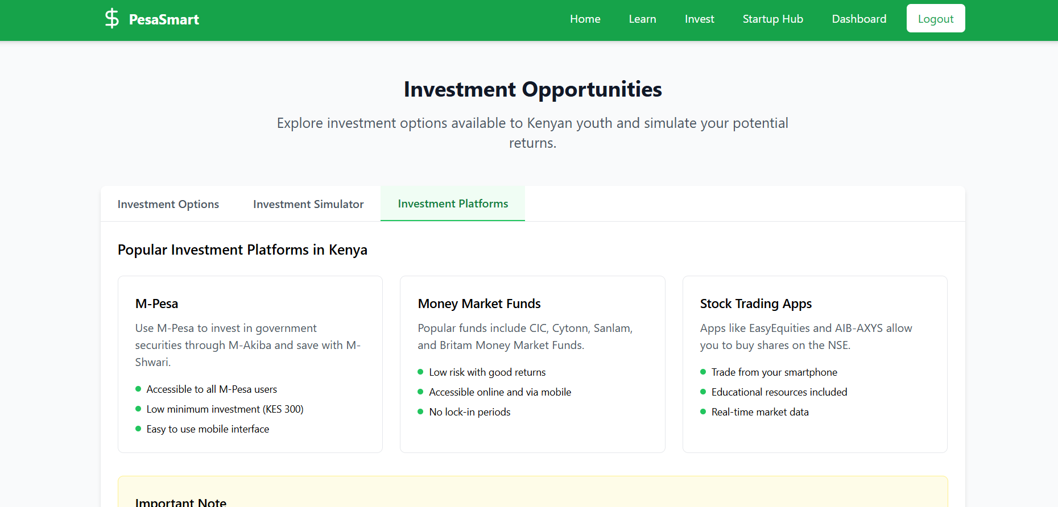Viewport: 1058px width, 507px height.
Task: Open the PesaSmart brand name link
Action: pyautogui.click(x=164, y=19)
